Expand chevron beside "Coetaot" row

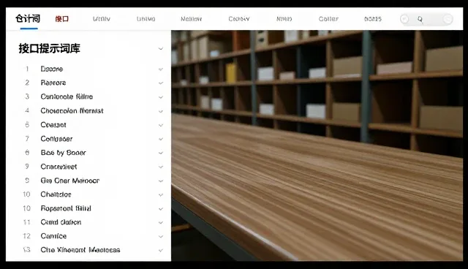click(x=161, y=125)
